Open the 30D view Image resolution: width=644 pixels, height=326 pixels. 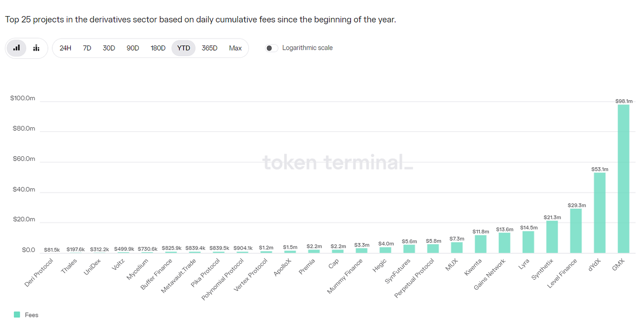[109, 48]
